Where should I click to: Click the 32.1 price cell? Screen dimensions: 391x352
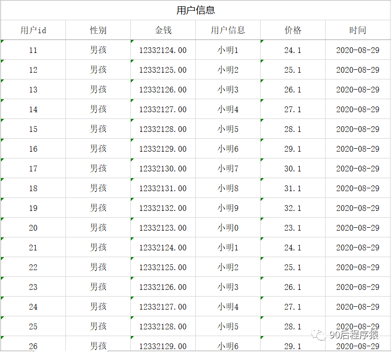(x=293, y=208)
